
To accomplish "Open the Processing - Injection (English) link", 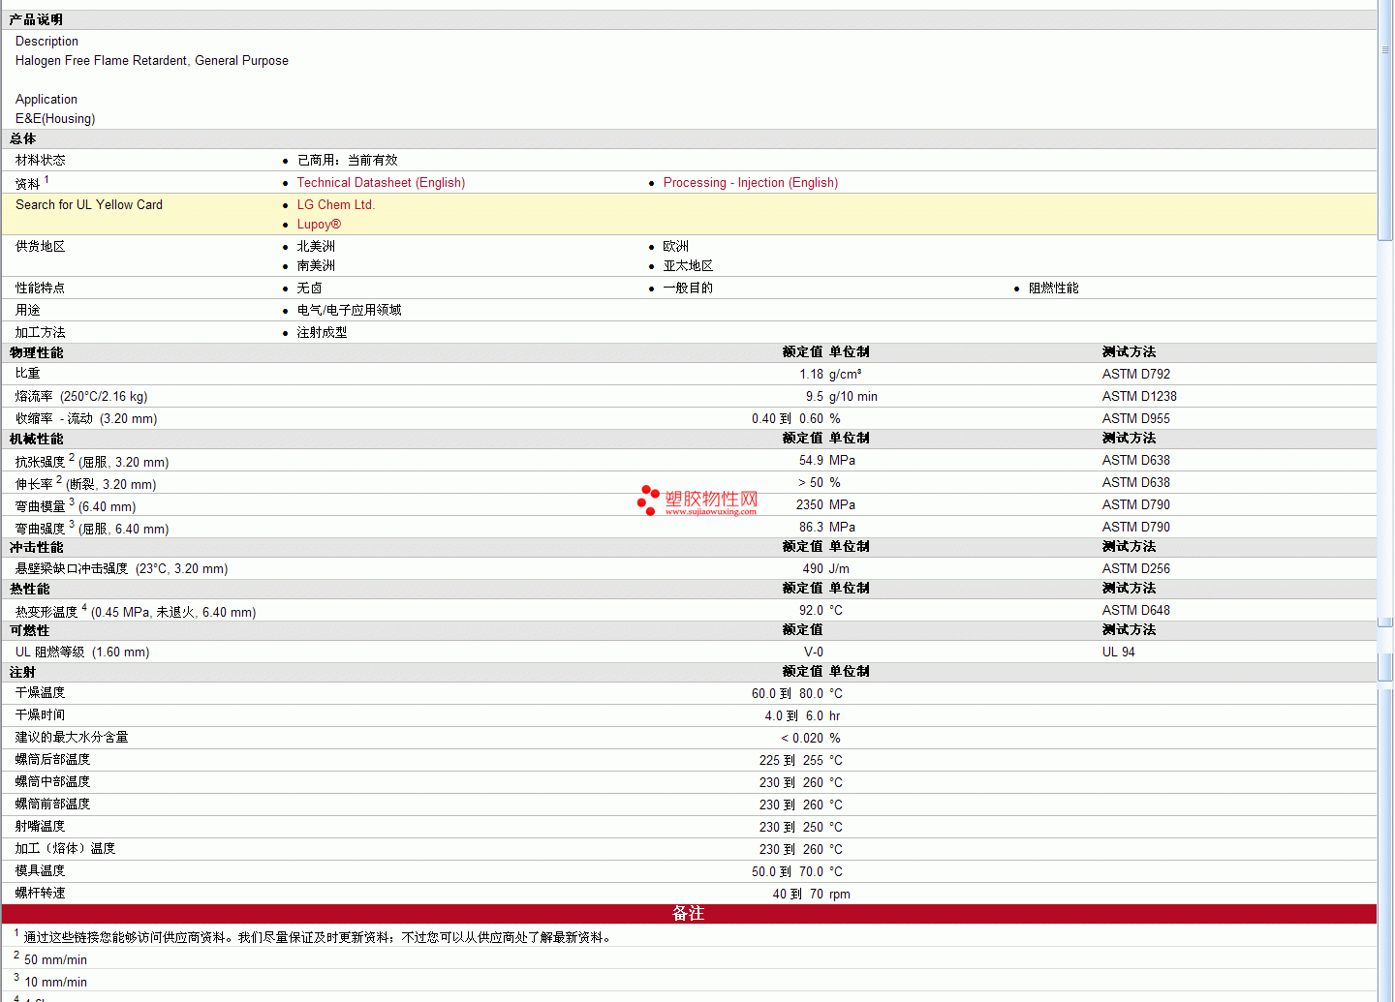I will [x=750, y=183].
